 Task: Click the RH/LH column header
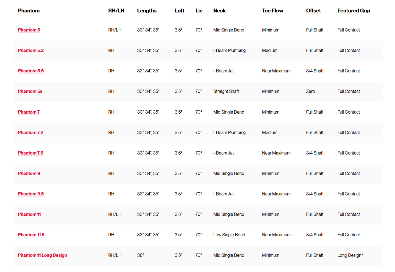click(x=116, y=11)
